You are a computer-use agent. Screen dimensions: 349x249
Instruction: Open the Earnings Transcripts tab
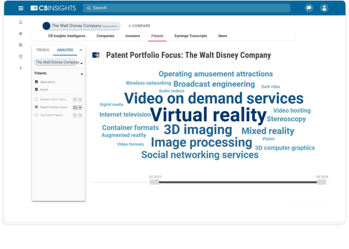(x=191, y=36)
